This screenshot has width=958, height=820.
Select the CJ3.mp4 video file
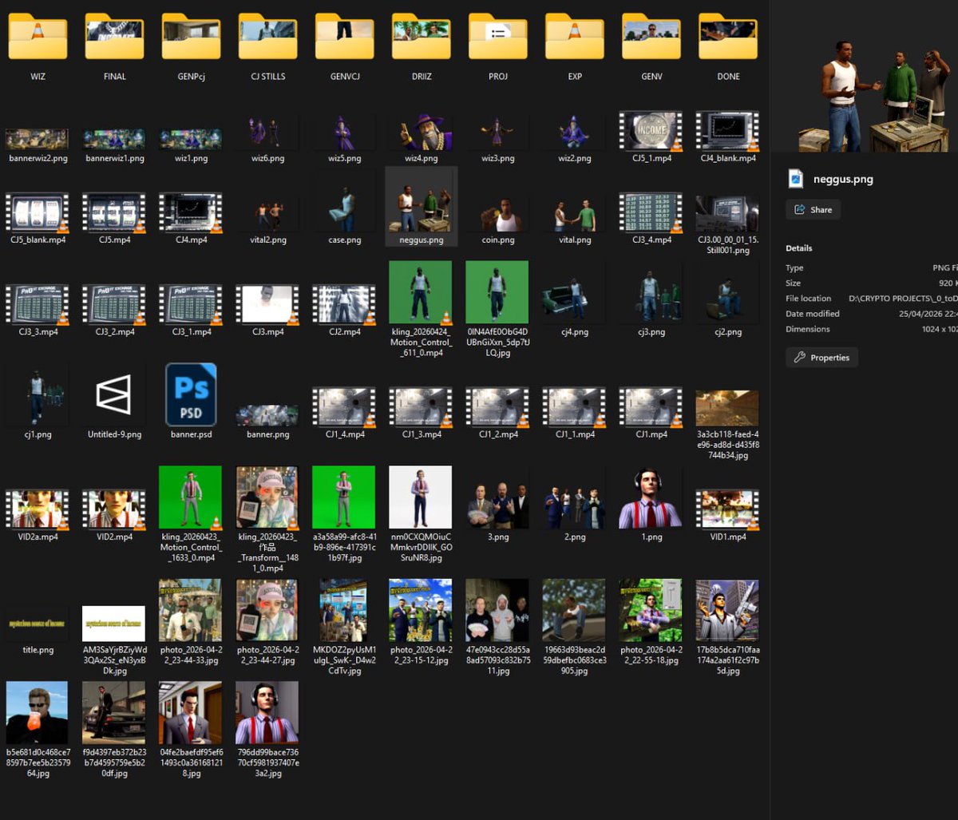pyautogui.click(x=267, y=305)
